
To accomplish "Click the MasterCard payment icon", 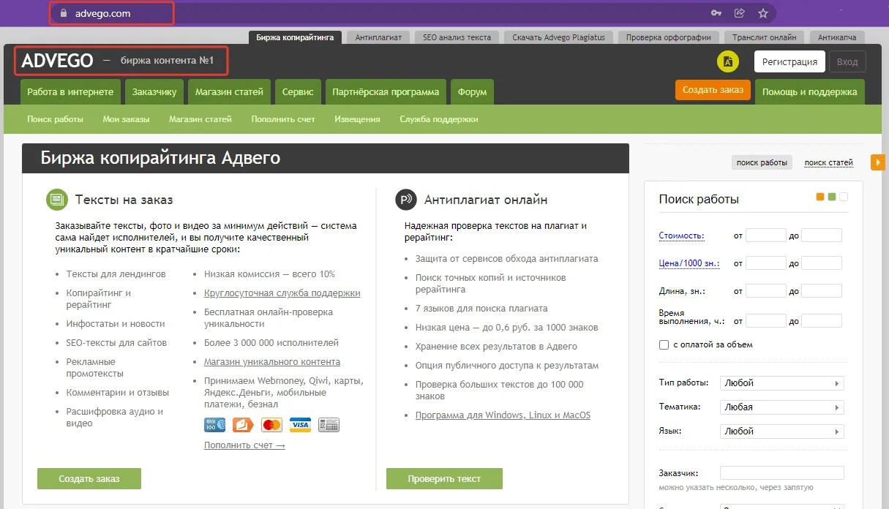I will (x=271, y=425).
